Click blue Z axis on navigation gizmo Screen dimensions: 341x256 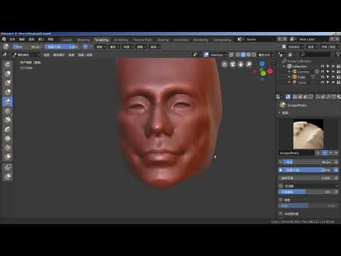[x=262, y=64]
